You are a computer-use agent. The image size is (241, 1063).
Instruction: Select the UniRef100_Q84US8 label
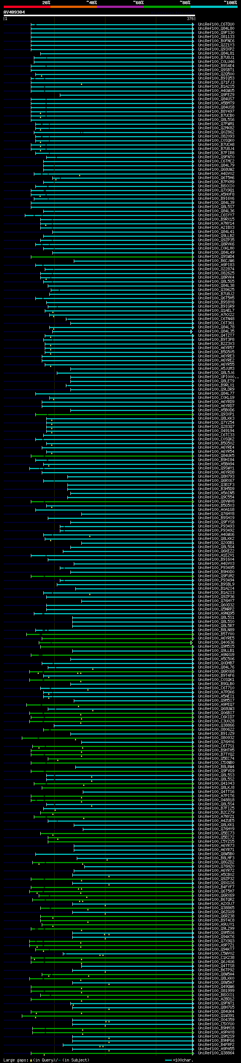[216, 107]
